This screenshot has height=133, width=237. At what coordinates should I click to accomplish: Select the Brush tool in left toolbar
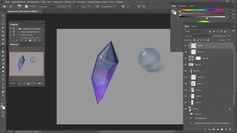coord(3,48)
